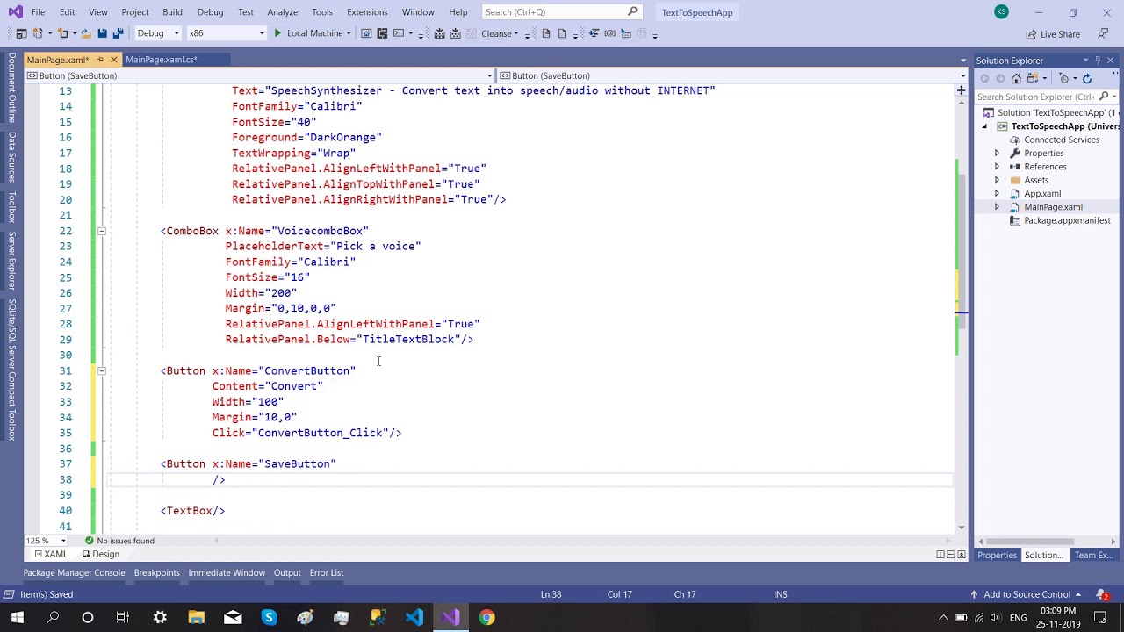Click the Switch Views icon in Solution Explorer

point(1033,79)
